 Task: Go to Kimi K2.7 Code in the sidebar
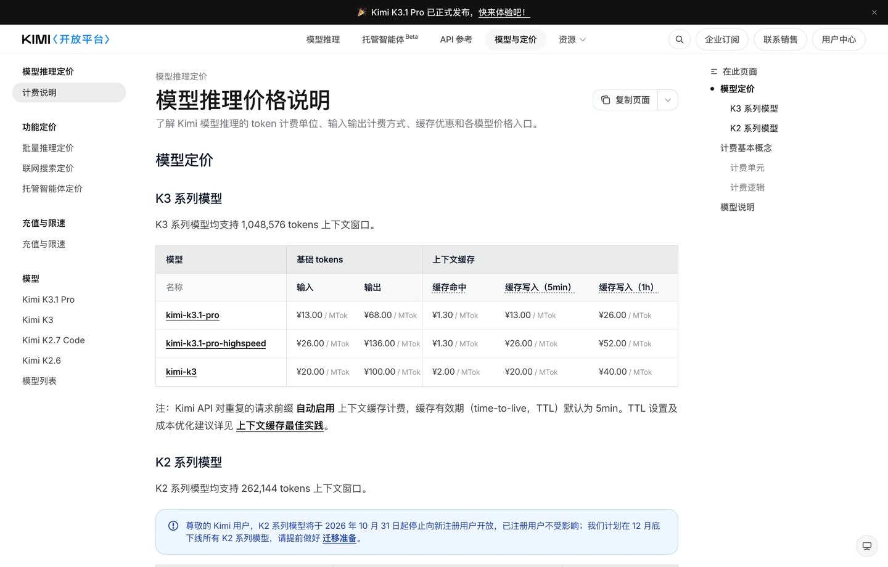(54, 340)
